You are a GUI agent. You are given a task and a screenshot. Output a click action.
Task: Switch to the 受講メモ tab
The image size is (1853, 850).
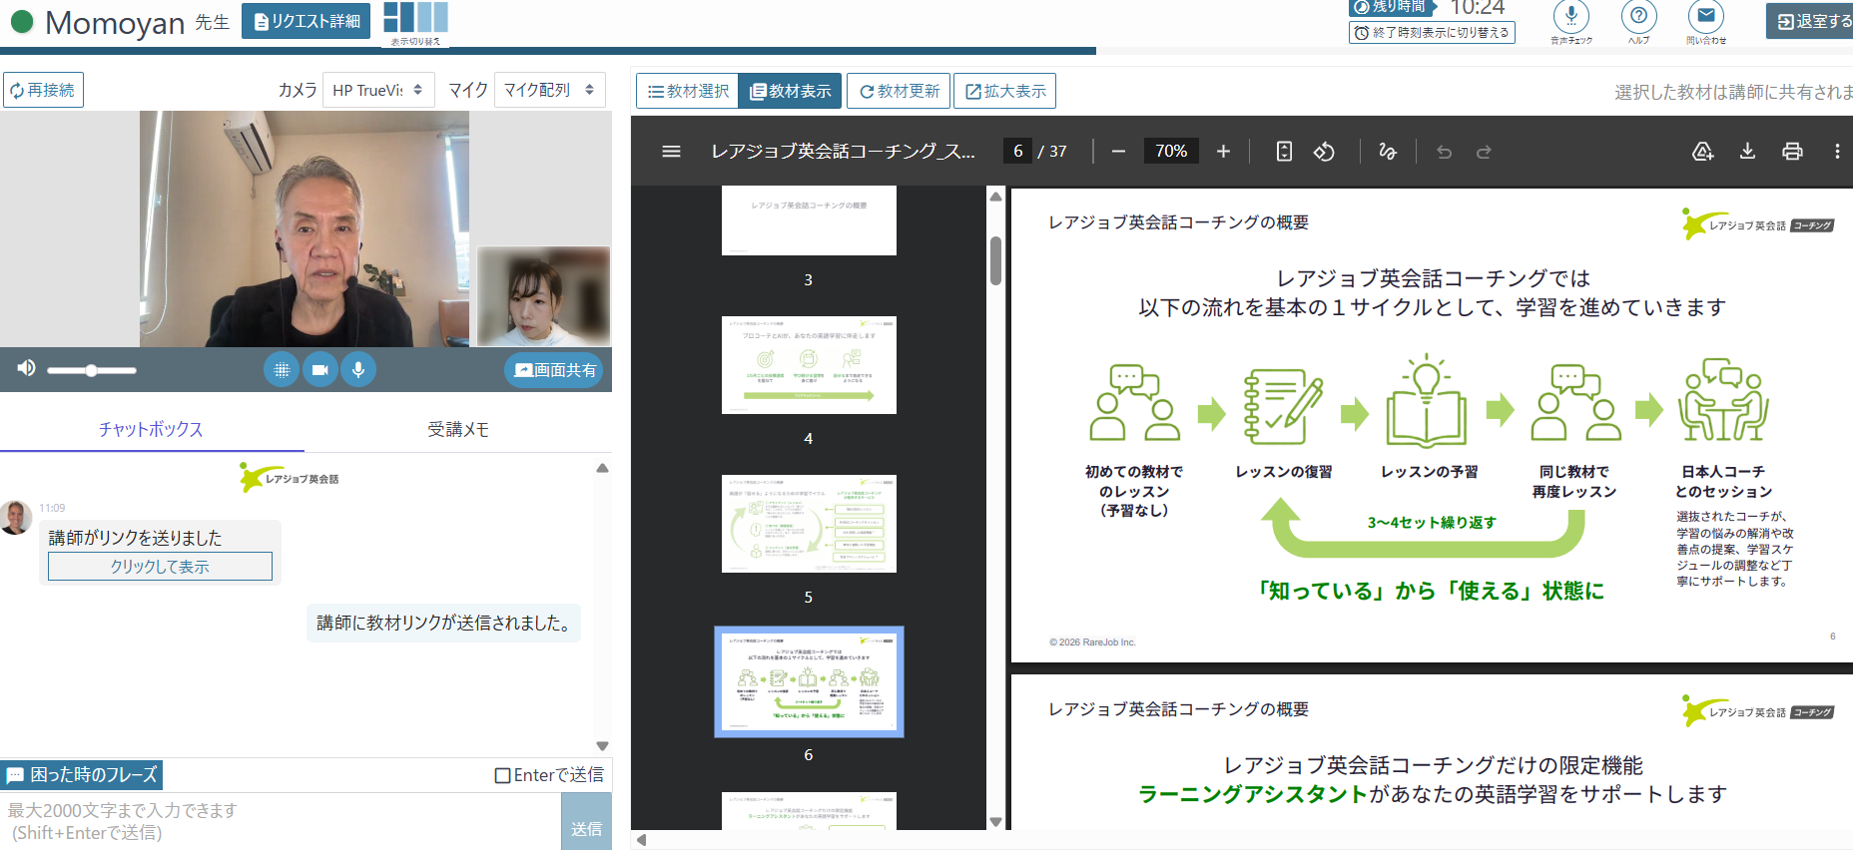[x=458, y=429]
